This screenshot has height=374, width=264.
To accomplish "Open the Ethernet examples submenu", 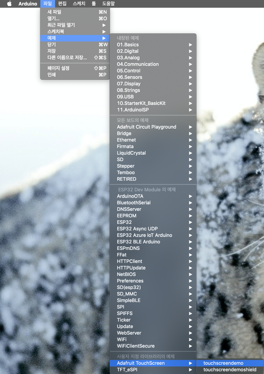I will pos(153,140).
